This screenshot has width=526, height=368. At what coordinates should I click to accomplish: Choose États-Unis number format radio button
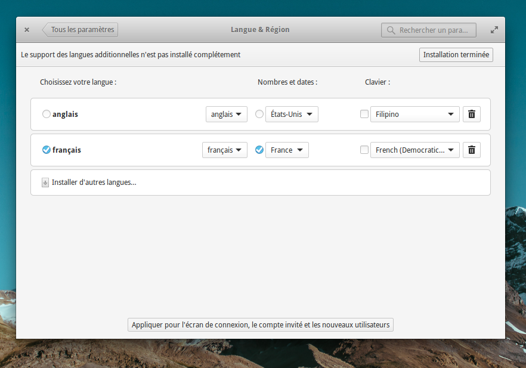click(x=259, y=114)
